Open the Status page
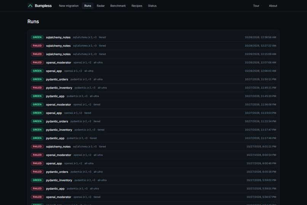Image resolution: width=307 pixels, height=205 pixels. click(152, 6)
